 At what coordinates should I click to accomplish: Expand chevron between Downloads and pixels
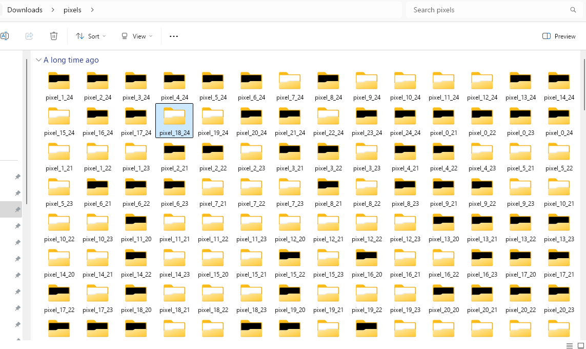point(53,10)
